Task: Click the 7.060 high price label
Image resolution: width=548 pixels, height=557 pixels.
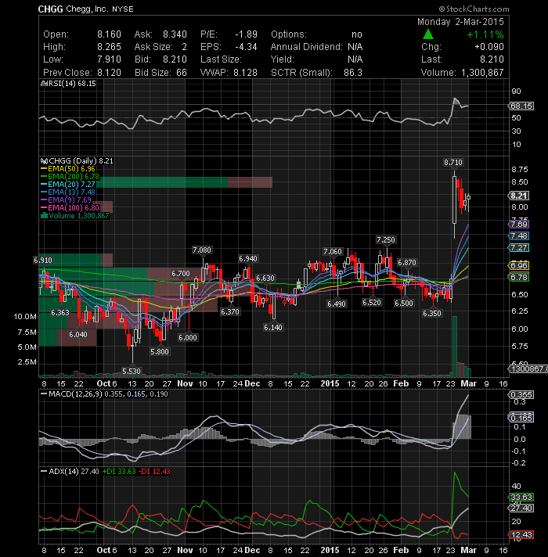Action: [x=333, y=252]
